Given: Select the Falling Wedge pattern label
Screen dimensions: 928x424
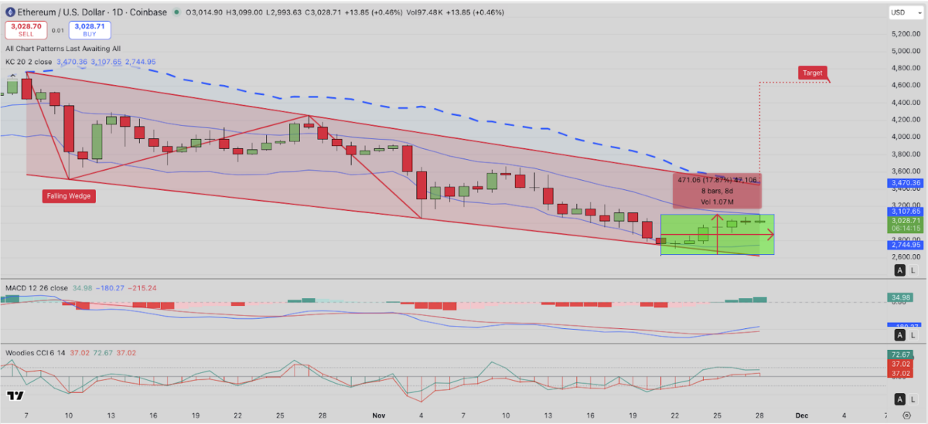Looking at the screenshot, I should pyautogui.click(x=66, y=196).
